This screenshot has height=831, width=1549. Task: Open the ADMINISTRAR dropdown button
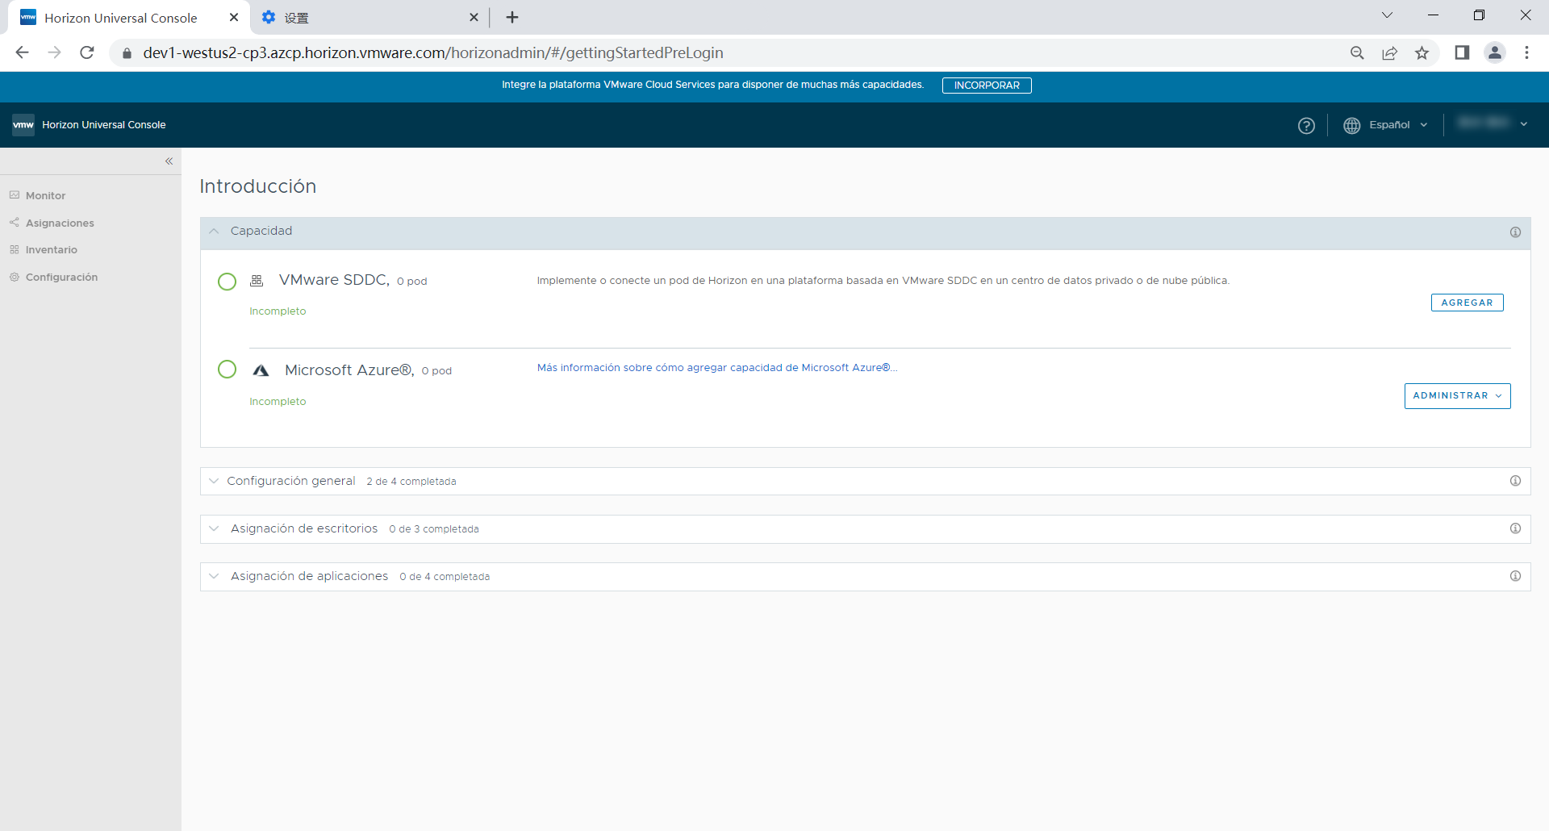[1457, 396]
